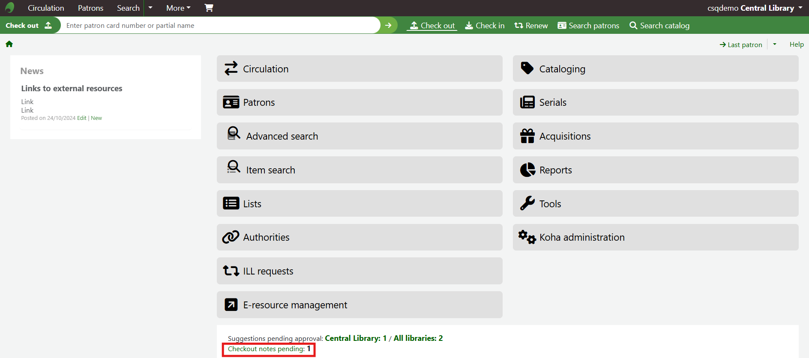The image size is (809, 358).
Task: Expand the Search menu dropdown arrow
Action: [150, 8]
